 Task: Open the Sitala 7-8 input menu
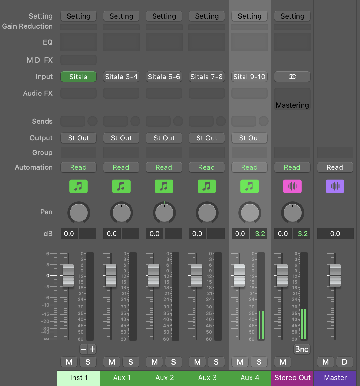207,77
